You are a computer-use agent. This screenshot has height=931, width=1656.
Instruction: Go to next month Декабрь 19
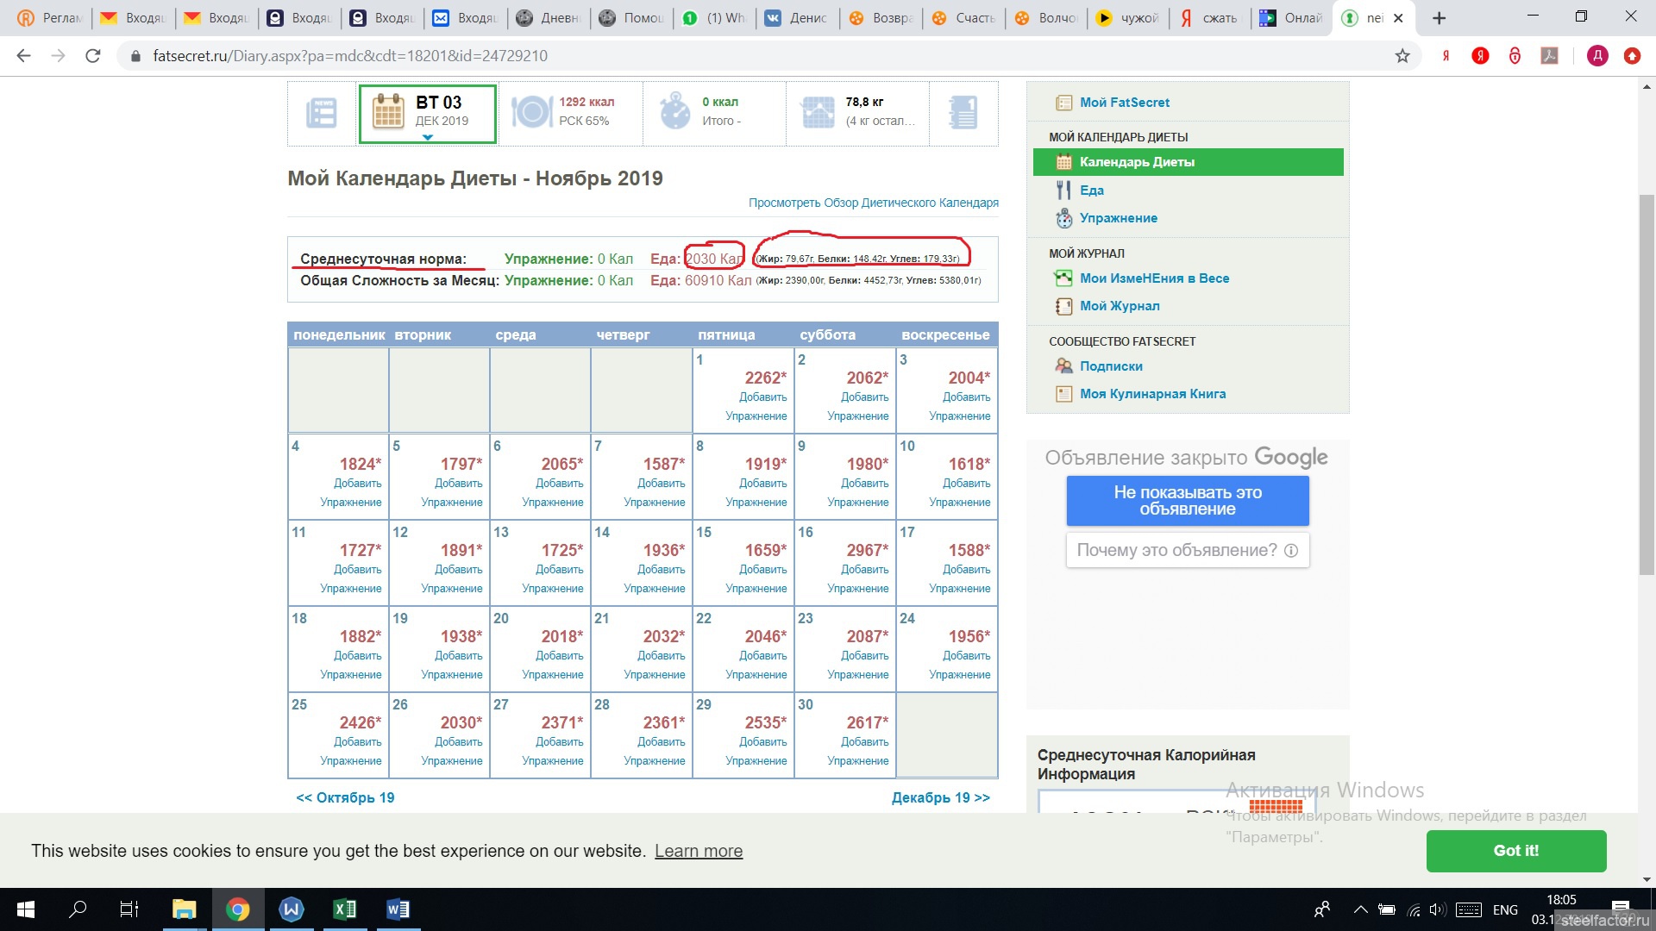click(940, 797)
